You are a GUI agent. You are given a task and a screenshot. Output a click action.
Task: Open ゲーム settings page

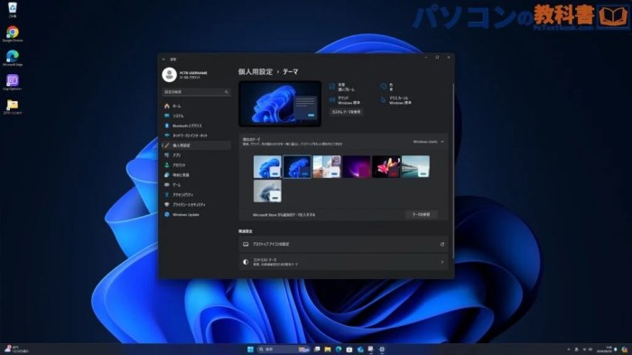pos(196,185)
